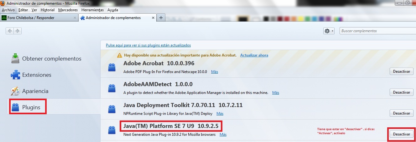Click the Administrador de complementos tab puzzle icon
416x142 pixels.
click(82, 18)
